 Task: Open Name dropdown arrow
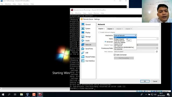click(157, 39)
